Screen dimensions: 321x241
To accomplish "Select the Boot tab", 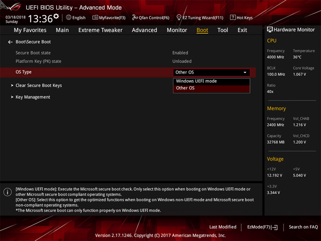I will [x=202, y=30].
